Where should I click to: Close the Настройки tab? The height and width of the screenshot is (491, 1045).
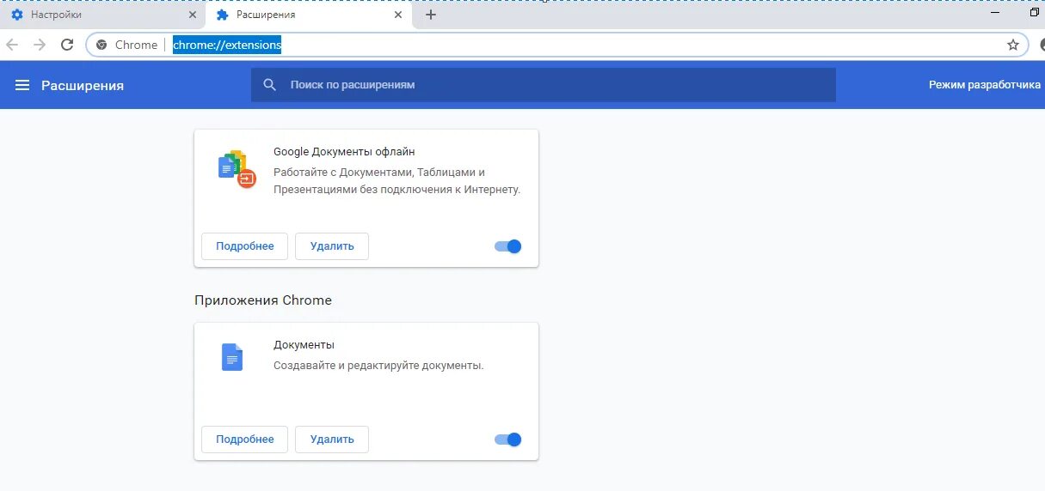coord(191,15)
